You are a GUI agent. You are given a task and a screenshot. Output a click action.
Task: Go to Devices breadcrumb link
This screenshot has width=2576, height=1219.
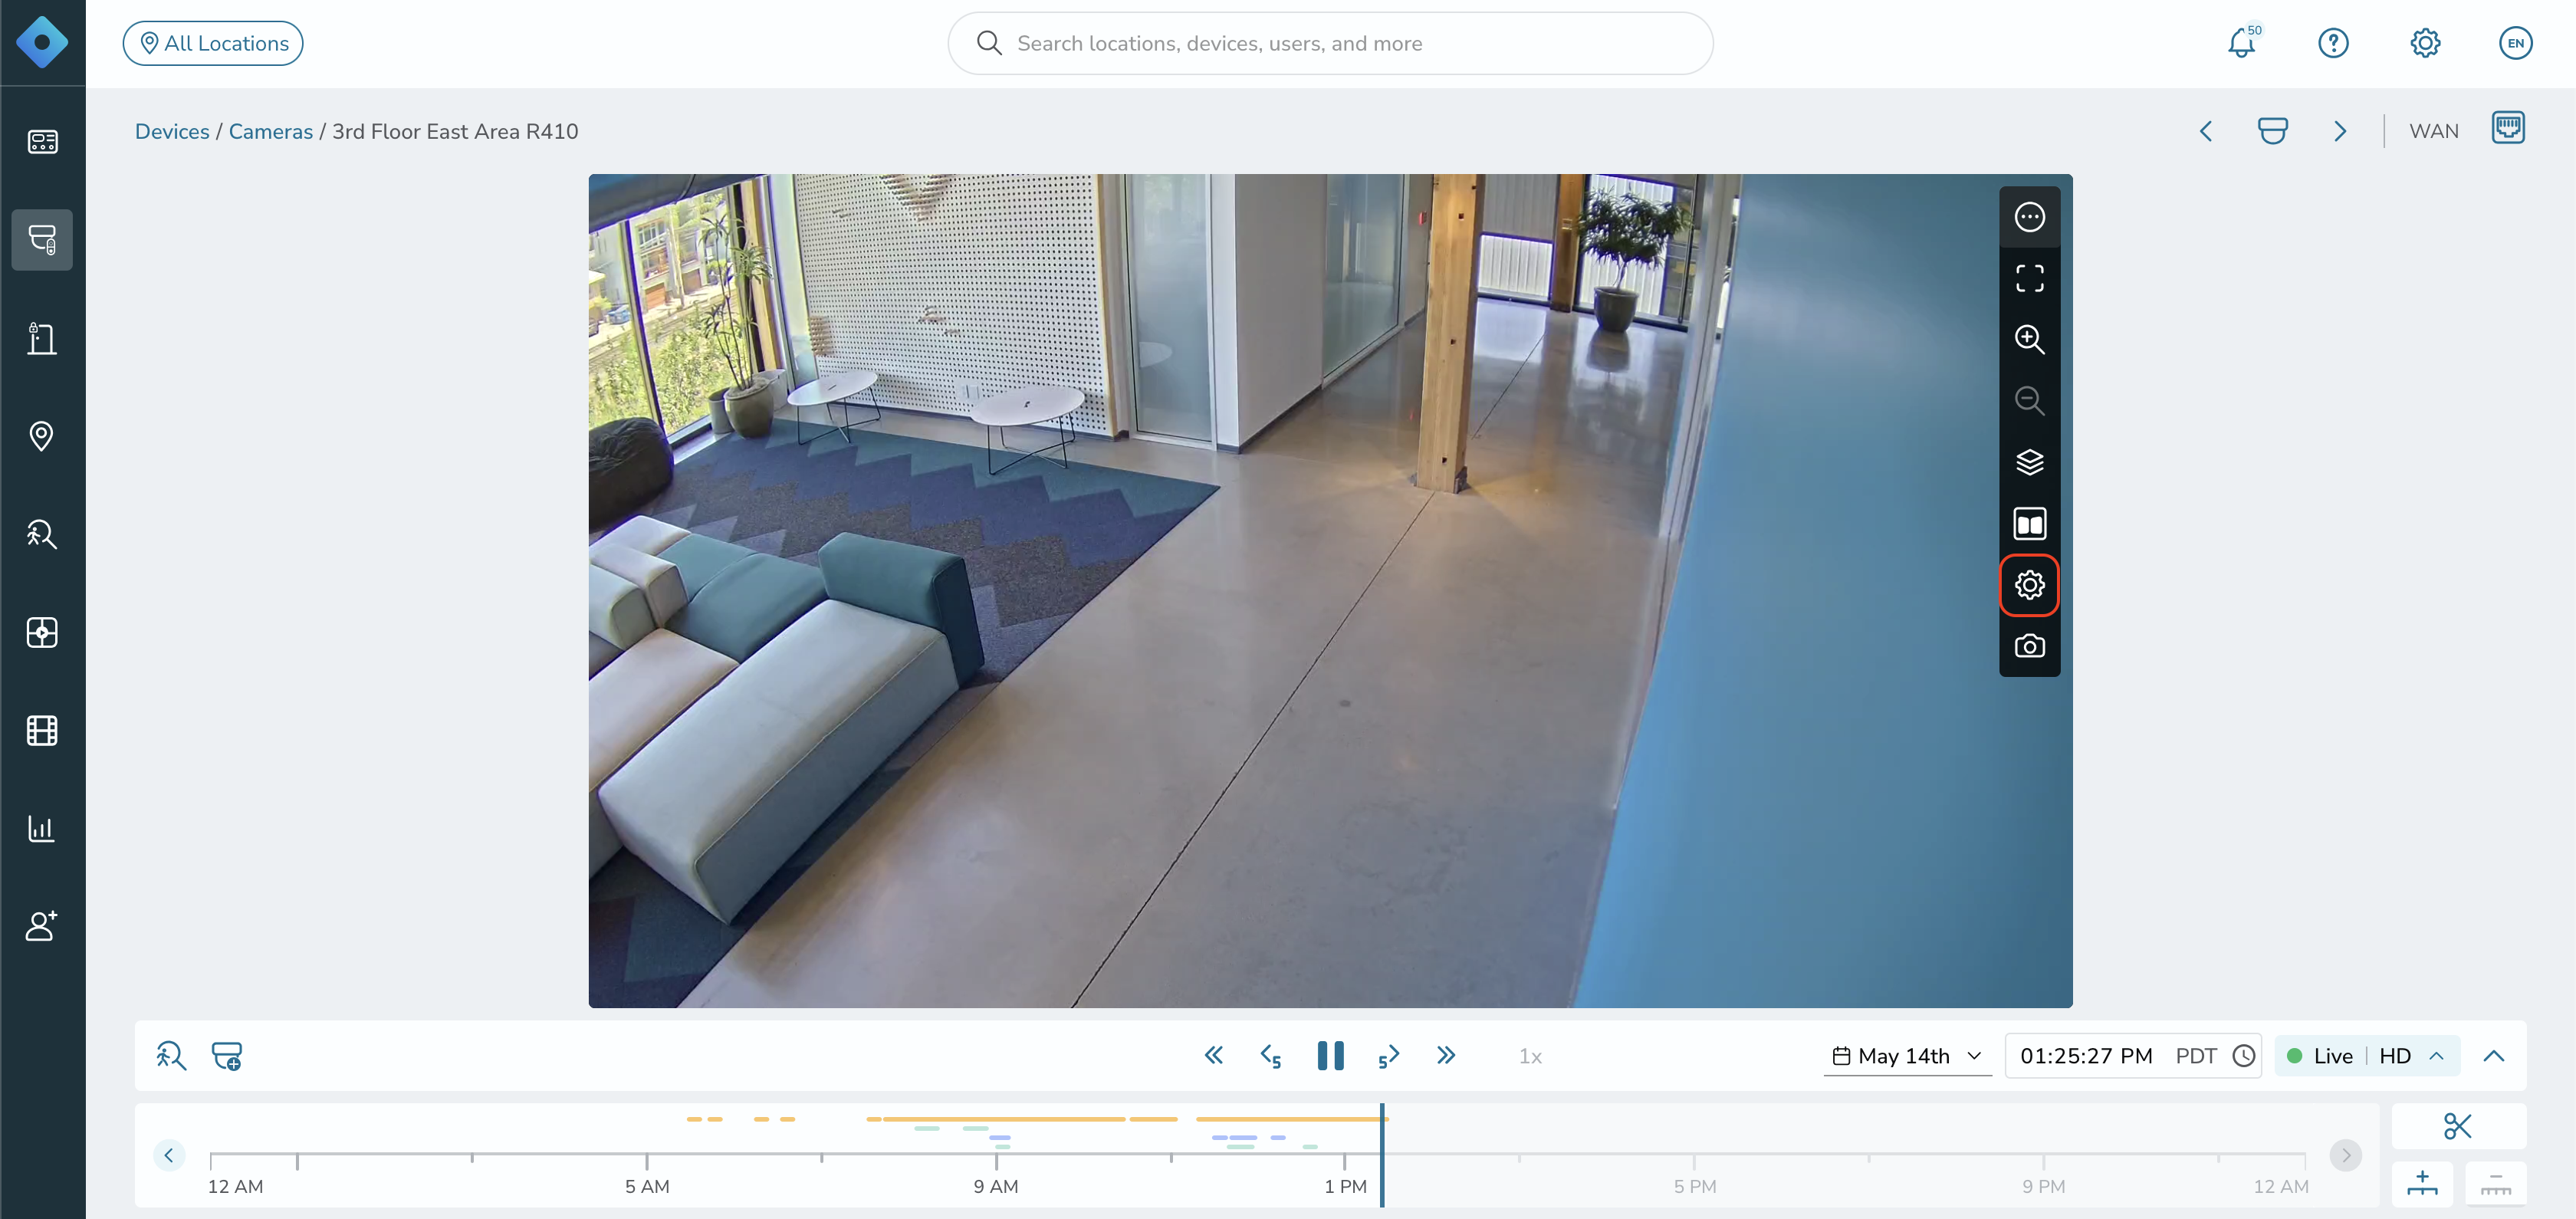pyautogui.click(x=172, y=131)
